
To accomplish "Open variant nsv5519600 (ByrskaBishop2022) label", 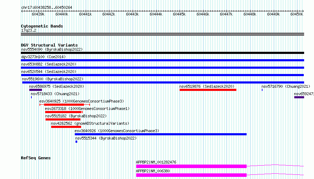I will click(x=53, y=79).
